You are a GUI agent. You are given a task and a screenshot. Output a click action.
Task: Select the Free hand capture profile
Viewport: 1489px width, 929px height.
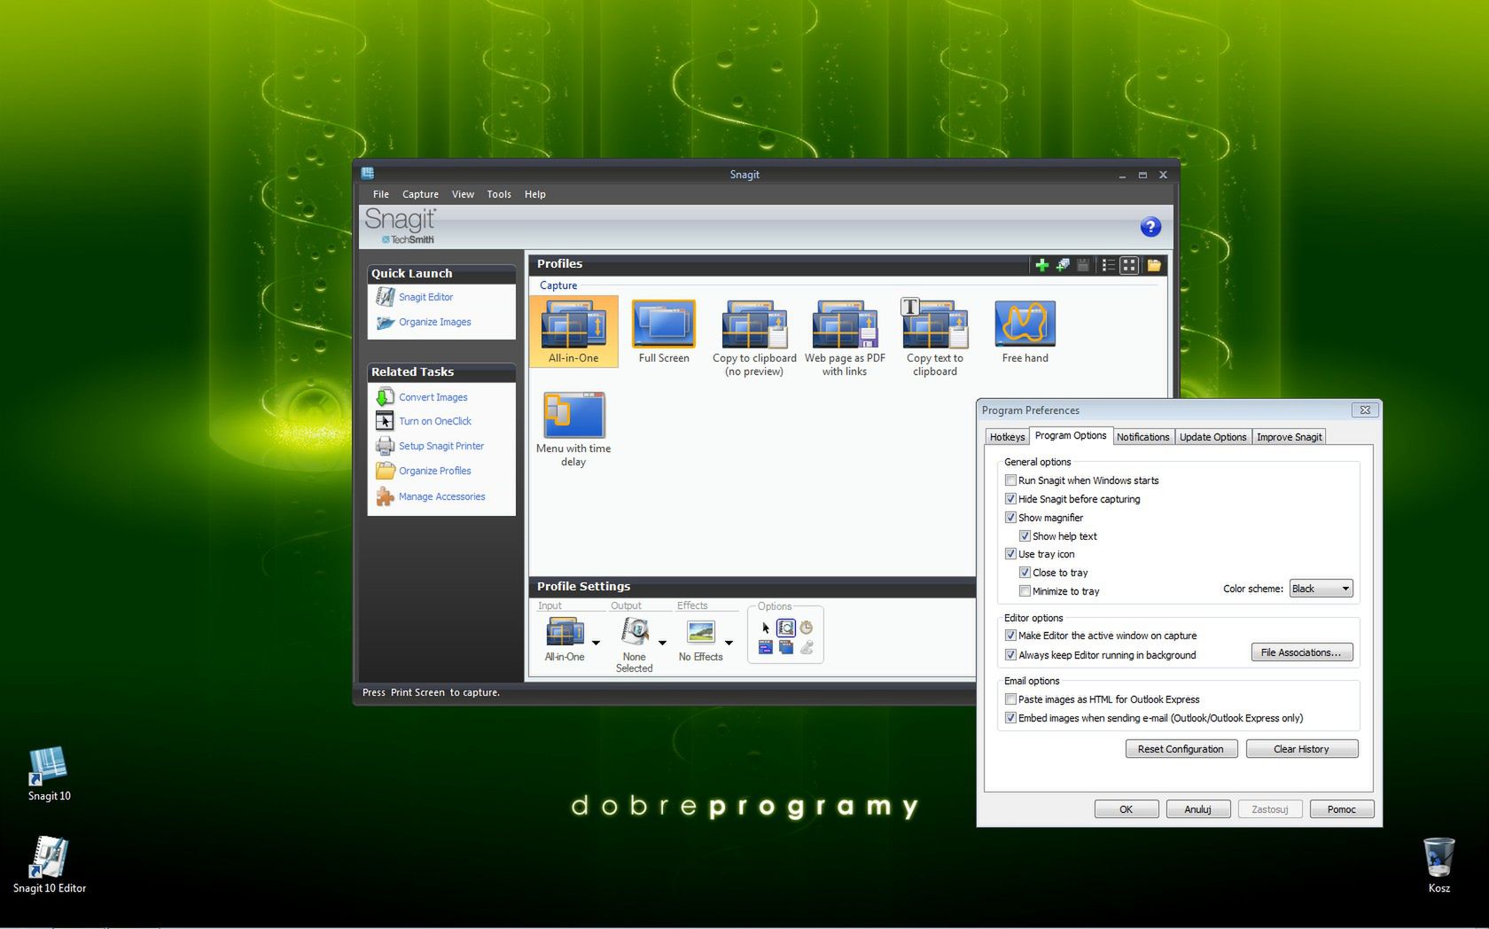tap(1025, 331)
